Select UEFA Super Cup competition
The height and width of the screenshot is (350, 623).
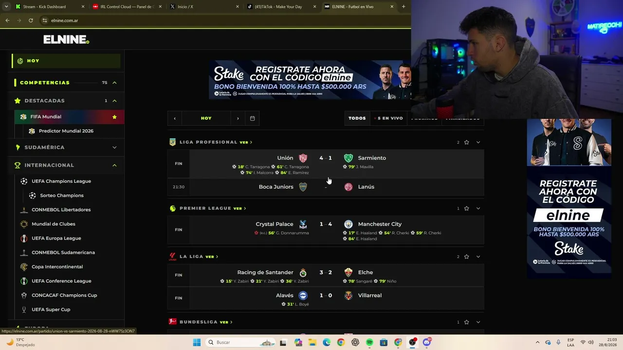[x=51, y=310]
